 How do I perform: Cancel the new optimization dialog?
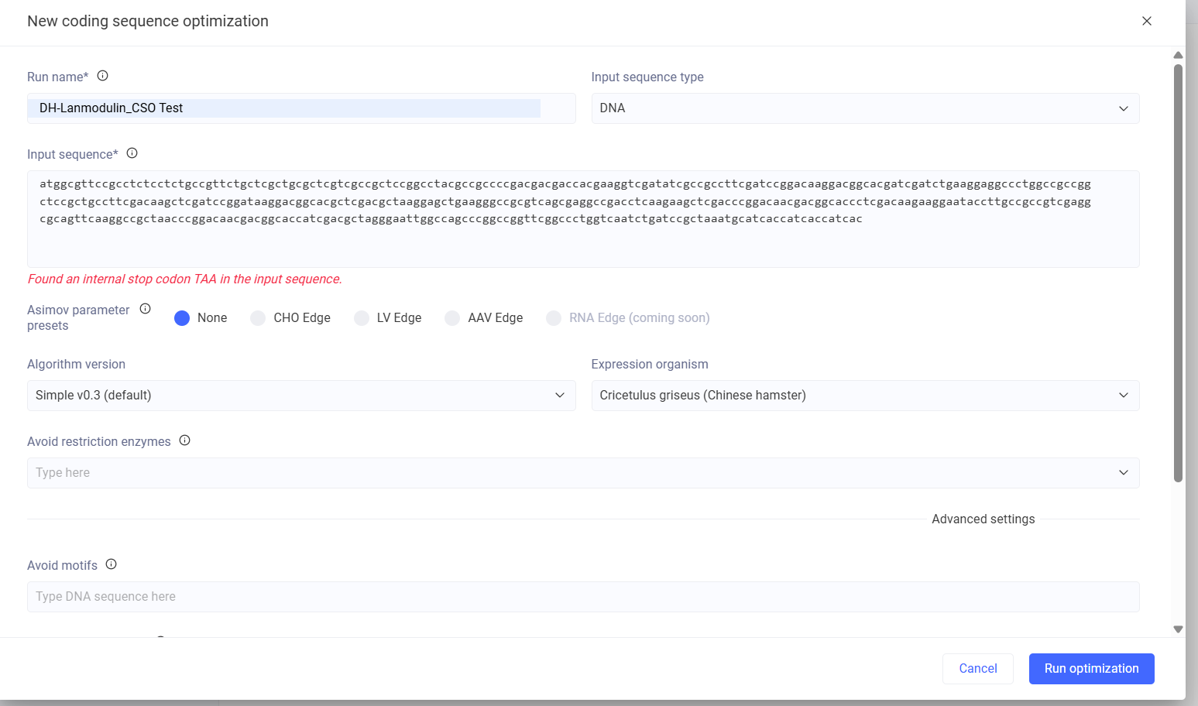click(978, 669)
